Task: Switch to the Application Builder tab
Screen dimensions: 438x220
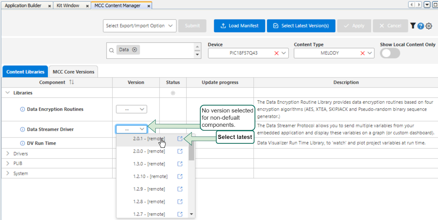Action: coord(23,5)
